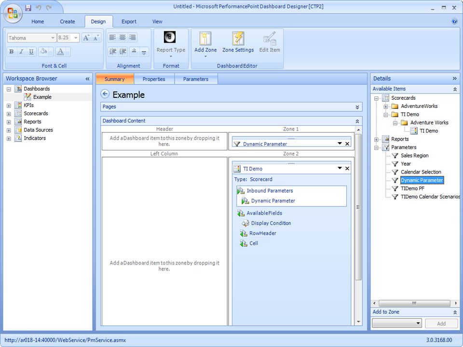This screenshot has width=463, height=347.
Task: Switch to the Create ribbon tab
Action: [x=68, y=22]
